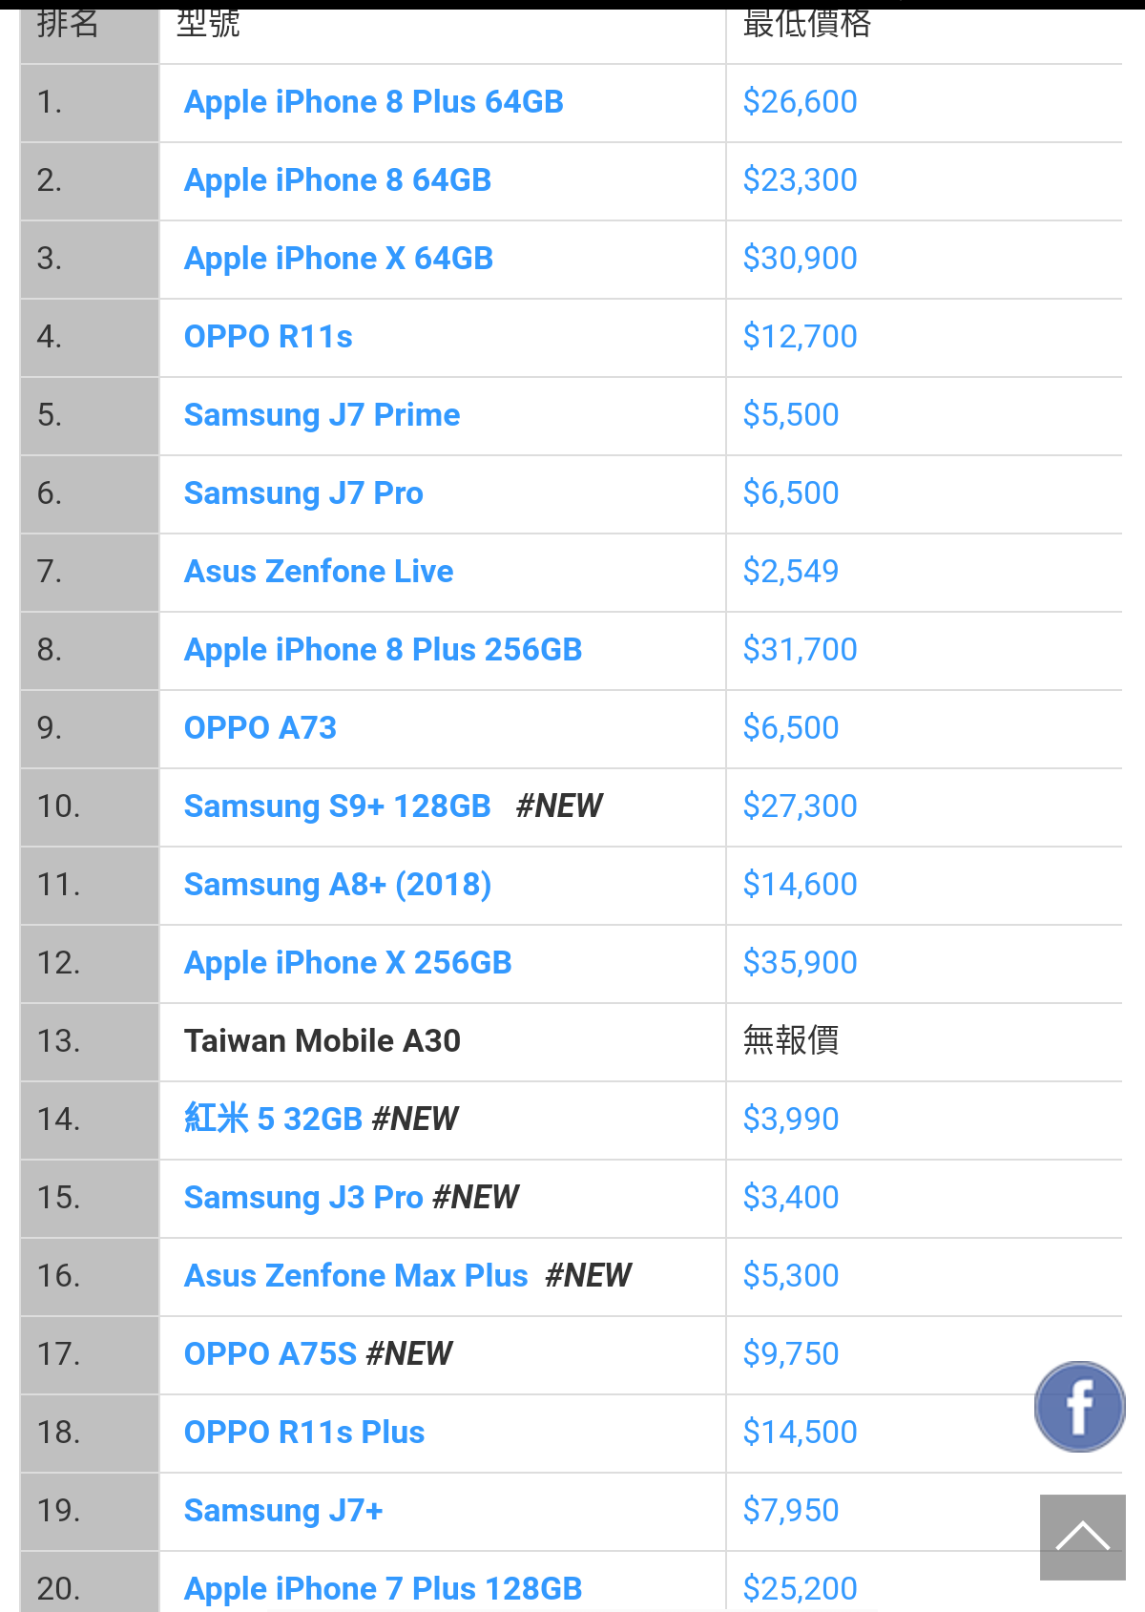Viewport: 1145px width, 1612px height.
Task: View Samsung J7 Prime details
Action: (322, 415)
